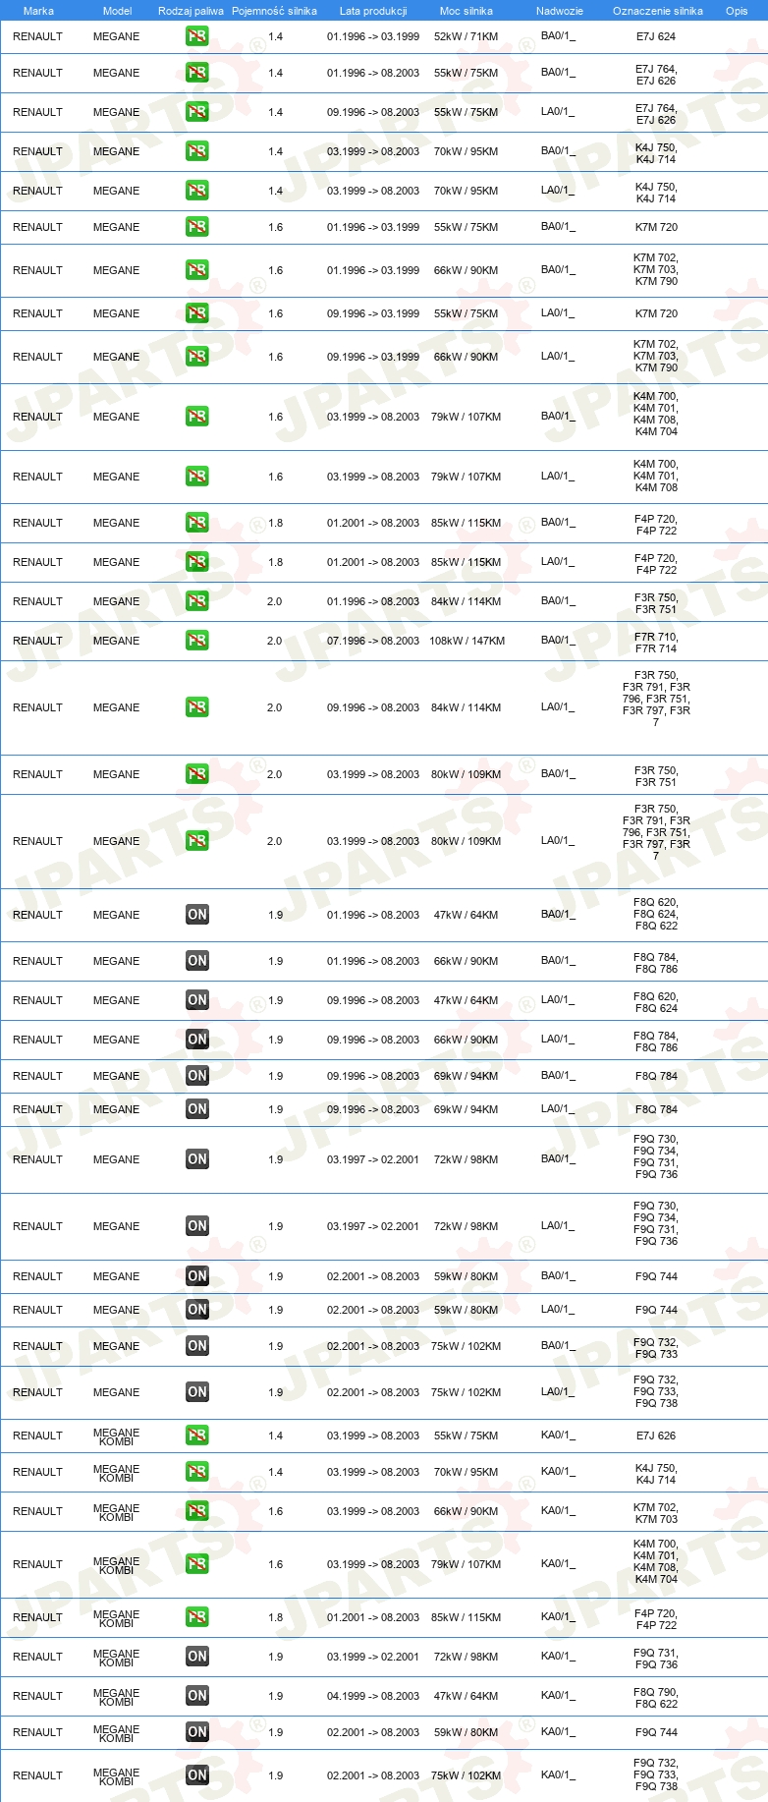Select the Kombi 04.1999 -> 08.2003 production years cell
The height and width of the screenshot is (1802, 768).
click(x=373, y=1696)
